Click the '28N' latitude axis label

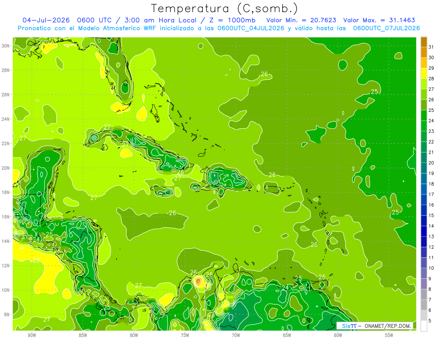(6, 70)
